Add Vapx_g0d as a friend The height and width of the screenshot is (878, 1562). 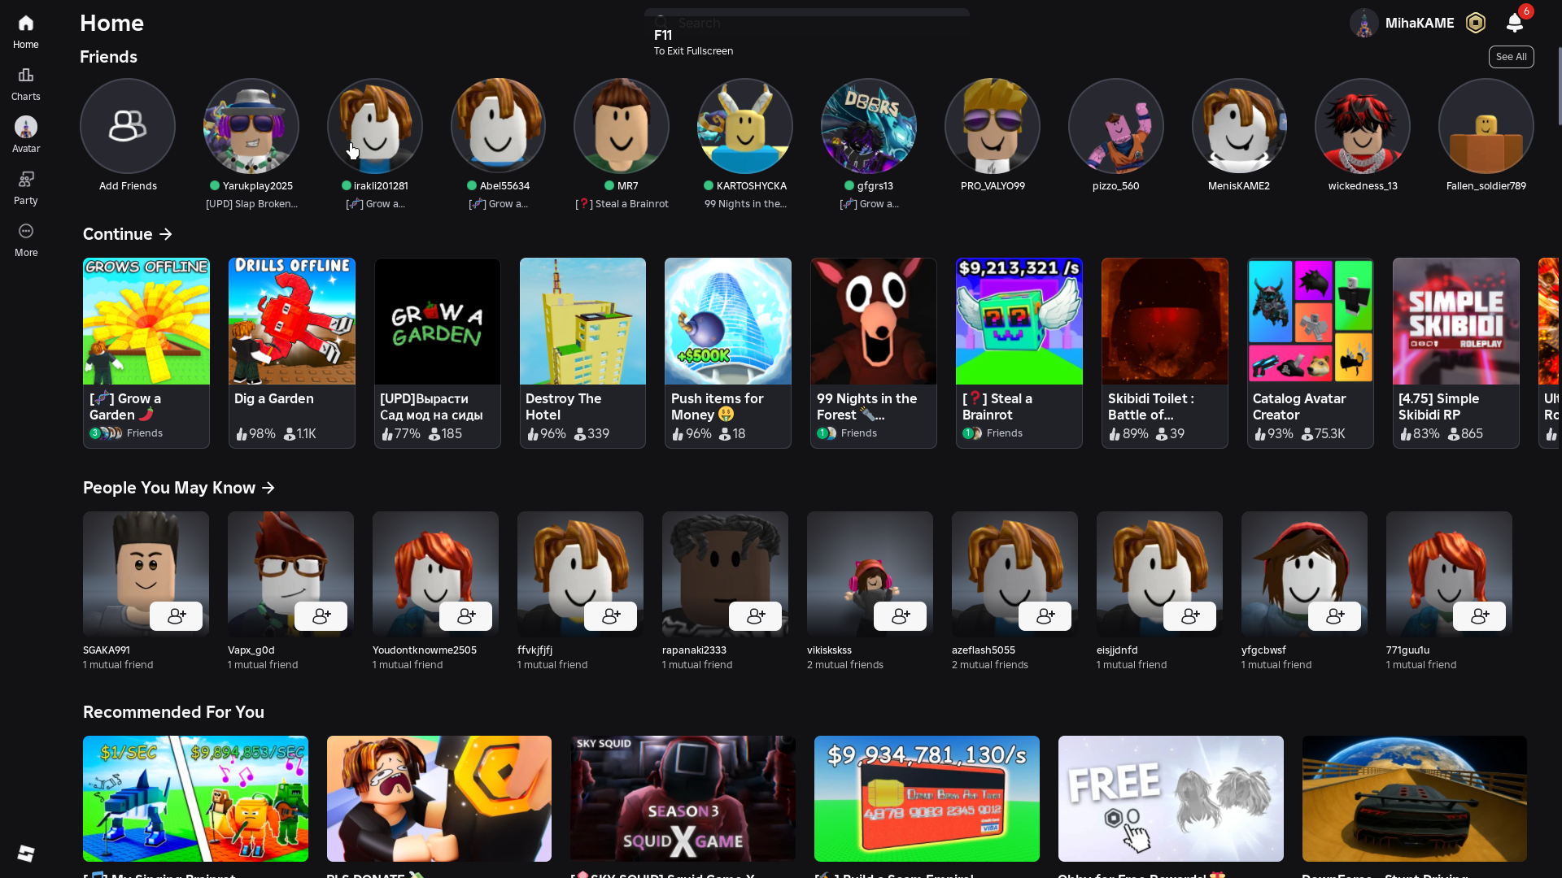point(321,616)
